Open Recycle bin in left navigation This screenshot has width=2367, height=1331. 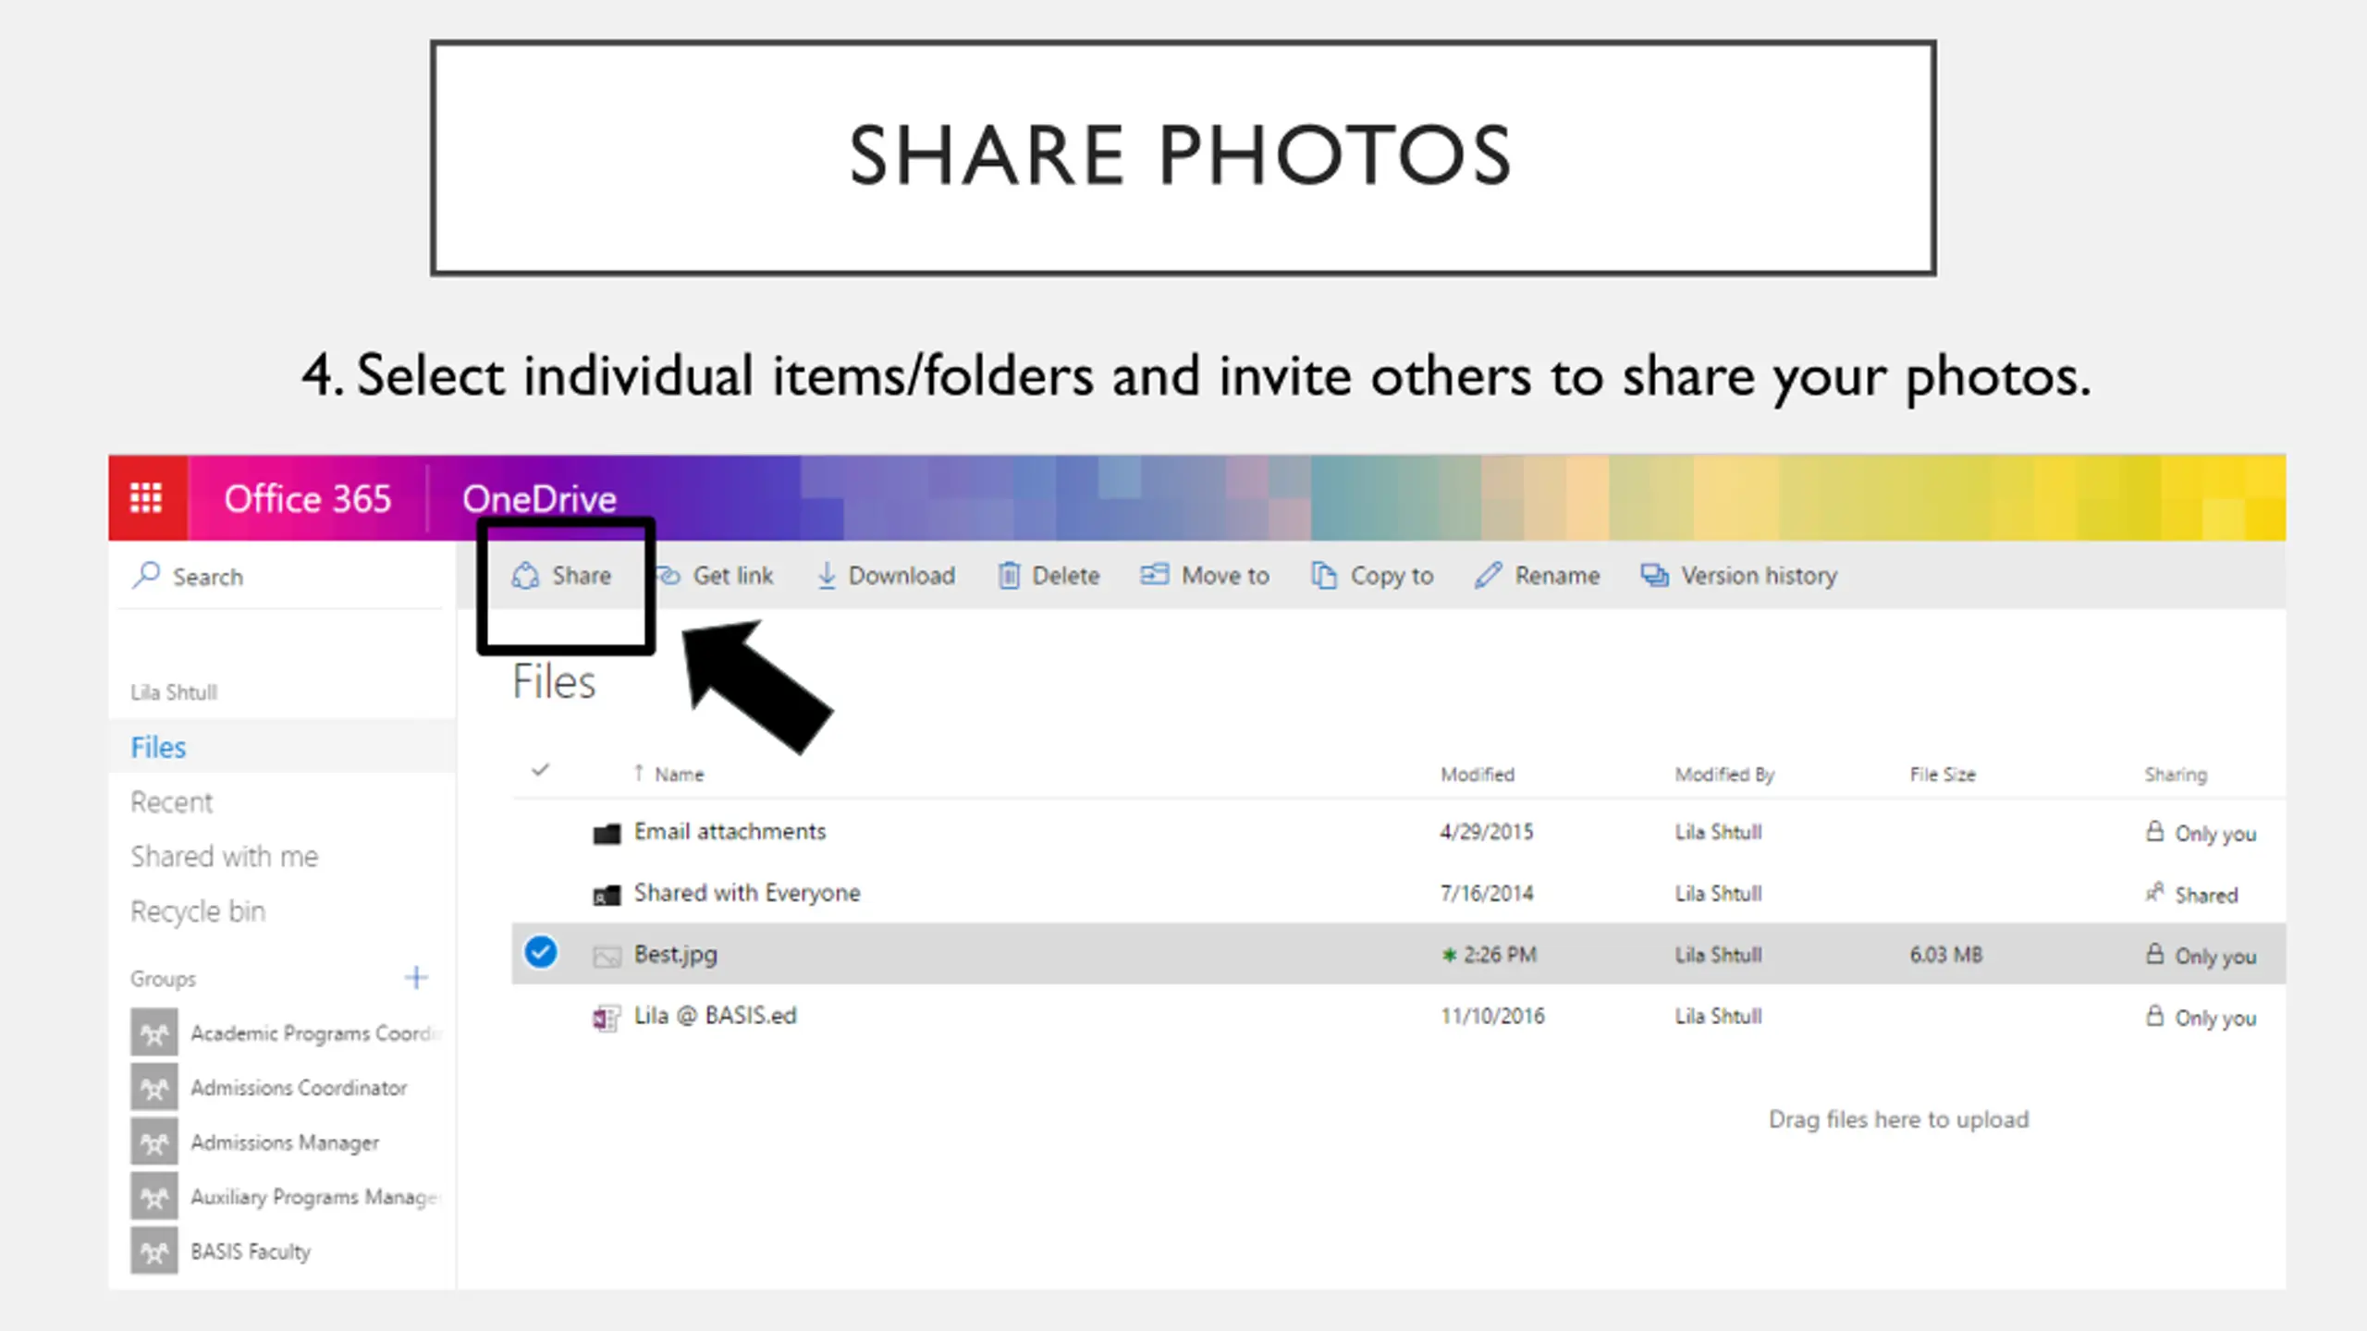(198, 911)
